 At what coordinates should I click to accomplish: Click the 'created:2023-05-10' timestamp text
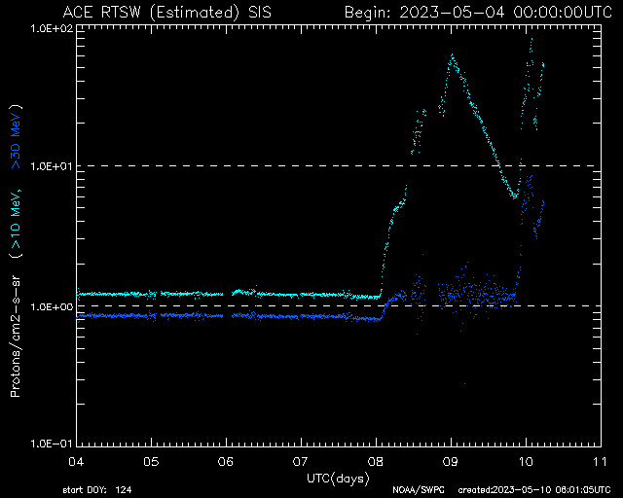point(534,490)
